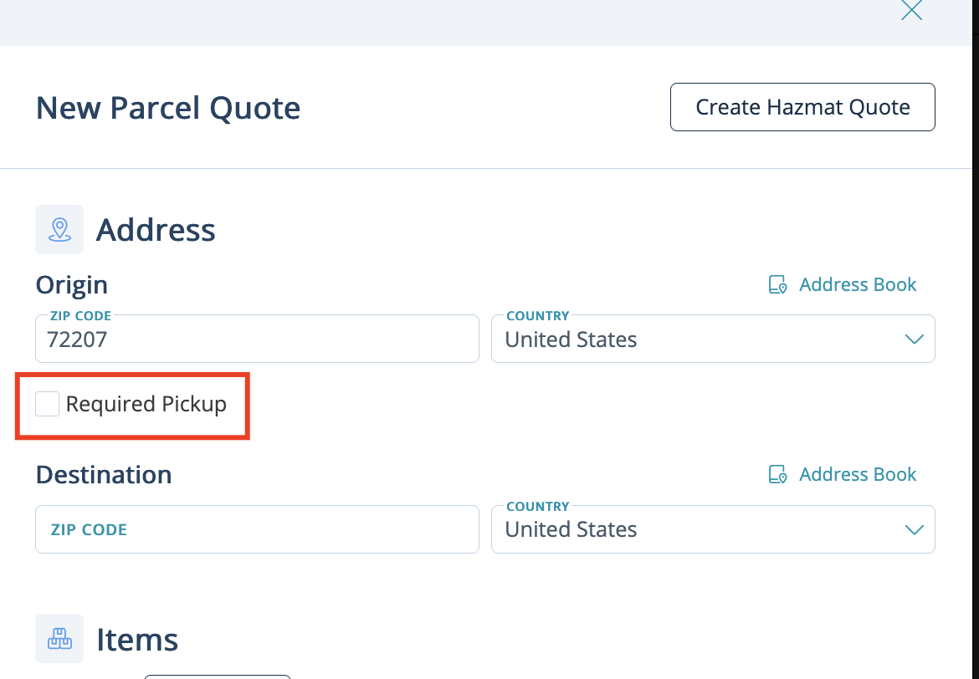Screen dimensions: 979x679
Task: Click the Required Pickup label text
Action: coord(146,404)
